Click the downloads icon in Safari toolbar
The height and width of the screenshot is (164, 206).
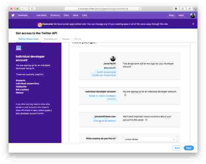[176, 9]
